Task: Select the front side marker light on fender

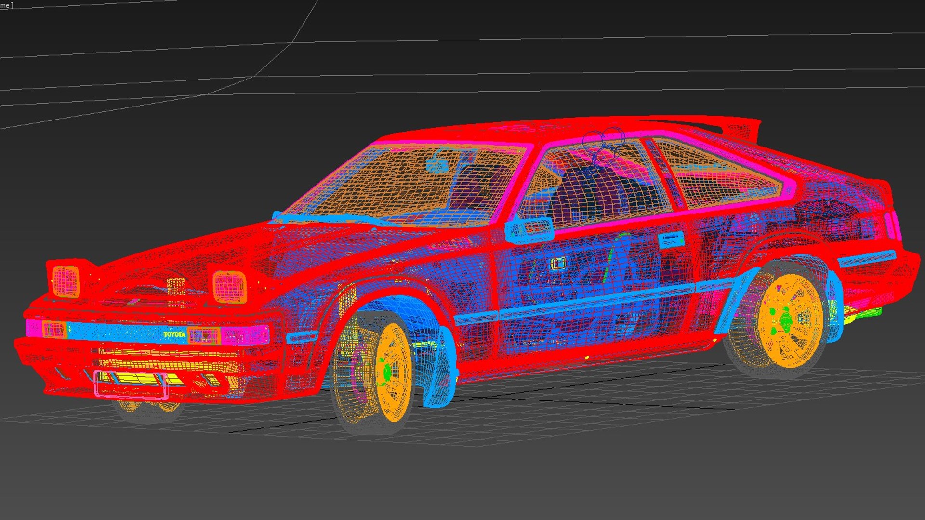Action: click(x=302, y=337)
